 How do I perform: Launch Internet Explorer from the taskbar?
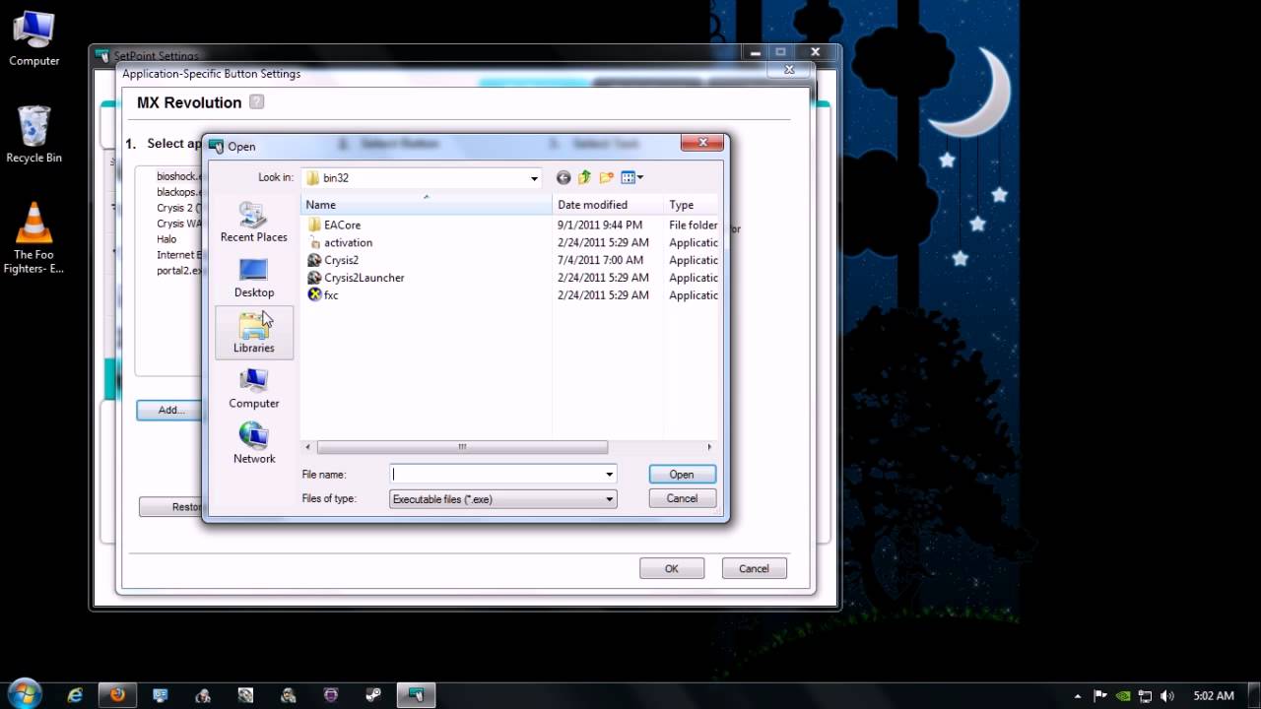coord(75,695)
